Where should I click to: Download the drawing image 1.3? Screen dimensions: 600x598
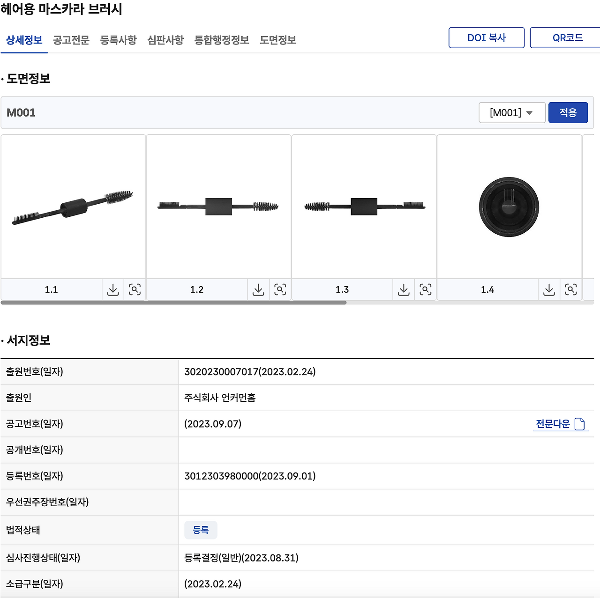[x=404, y=289]
